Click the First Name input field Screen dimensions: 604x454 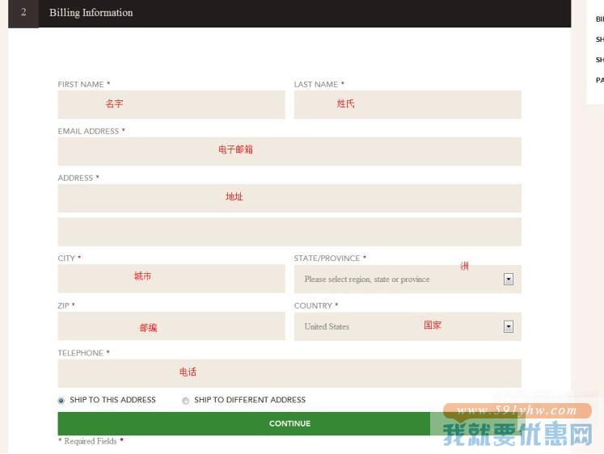[171, 105]
